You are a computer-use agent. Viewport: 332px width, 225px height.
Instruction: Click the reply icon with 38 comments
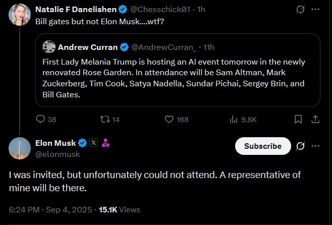(41, 120)
